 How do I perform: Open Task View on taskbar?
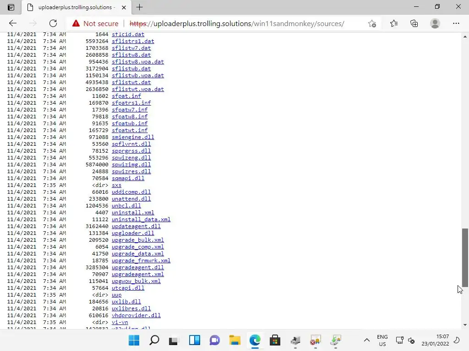point(174,340)
